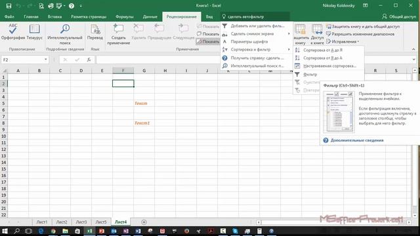
Task: Launch Интеллектуальный поиск from the ribbon
Action: coord(65,34)
